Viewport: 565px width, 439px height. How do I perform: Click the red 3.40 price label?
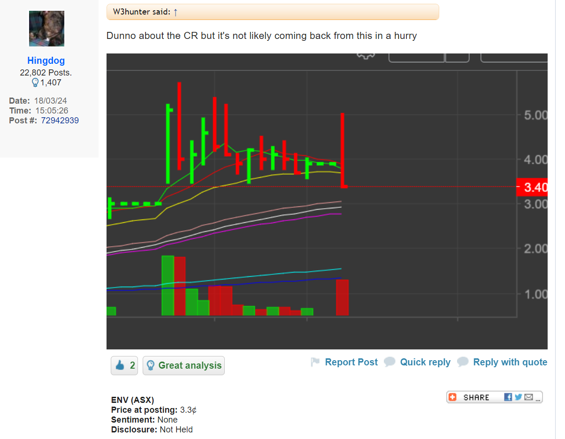click(532, 187)
